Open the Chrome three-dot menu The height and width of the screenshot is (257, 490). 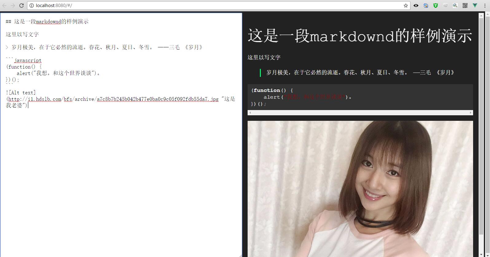(x=485, y=6)
